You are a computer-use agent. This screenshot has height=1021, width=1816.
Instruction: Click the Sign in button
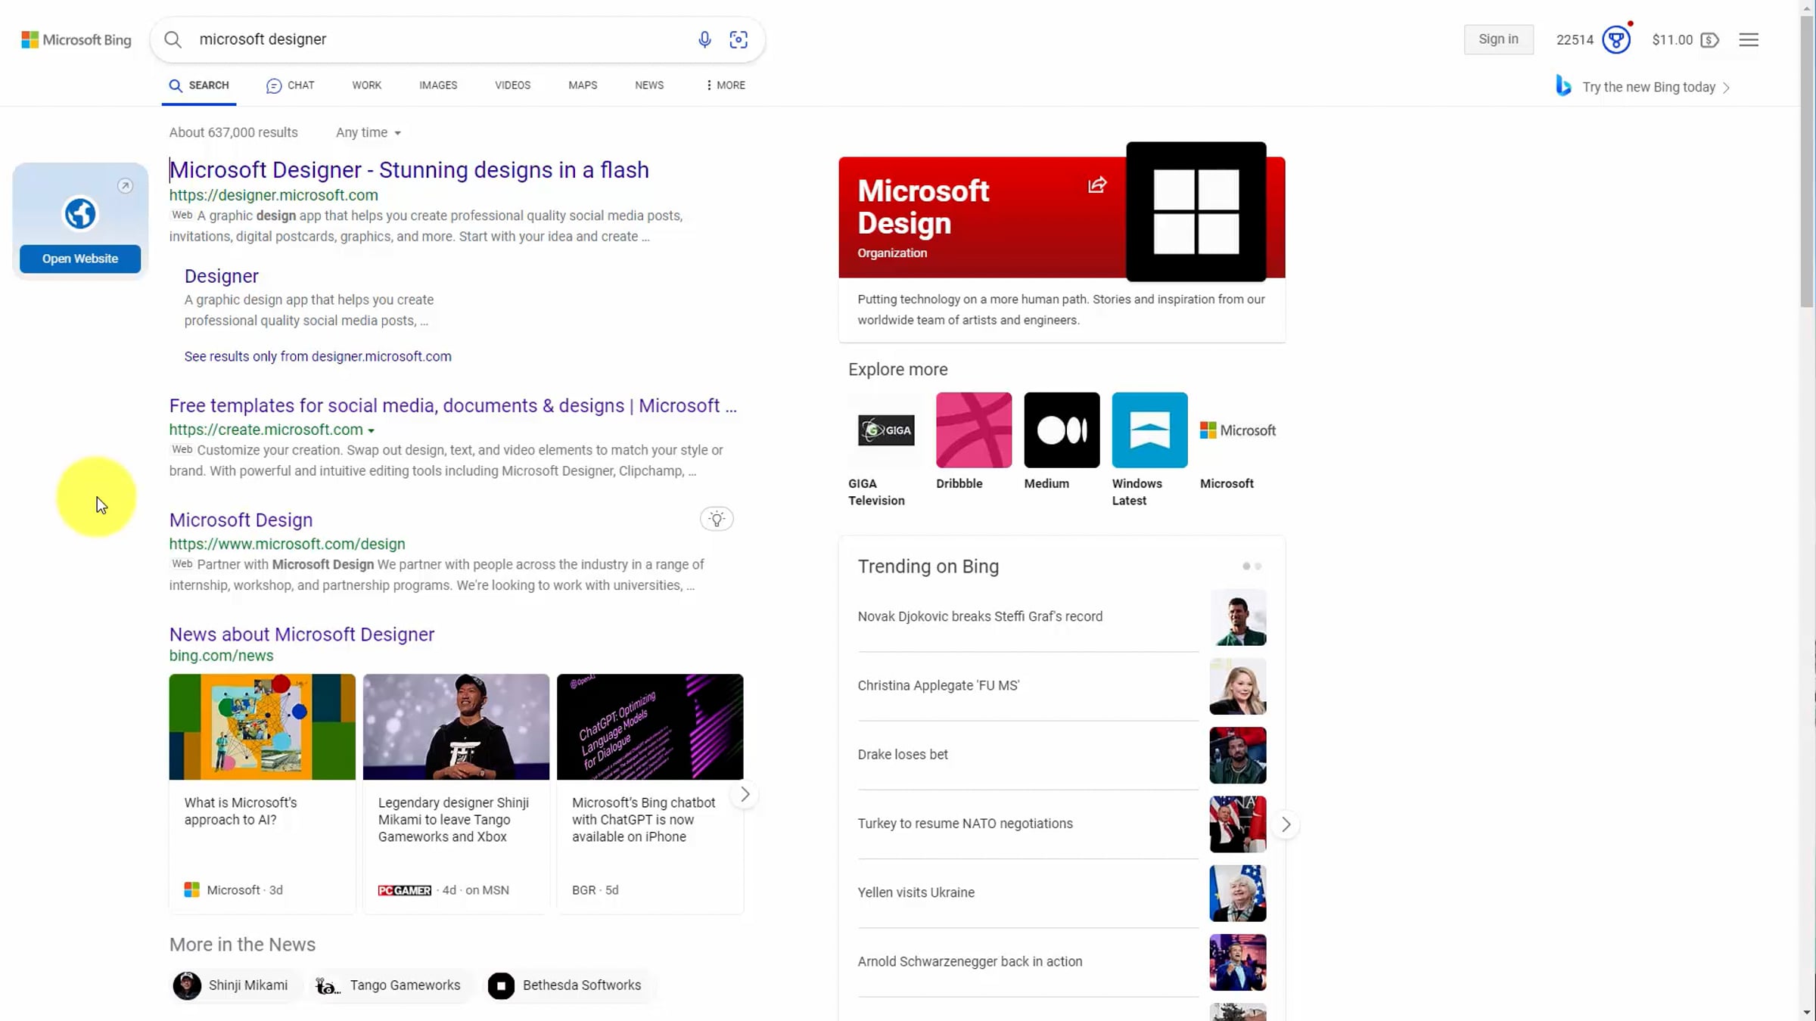click(1498, 39)
